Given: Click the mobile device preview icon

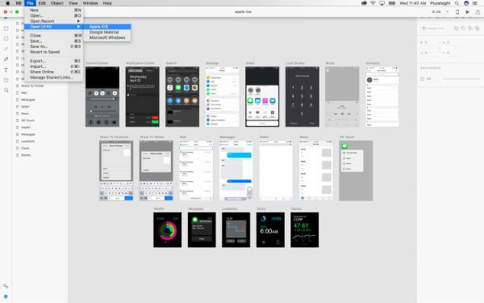Looking at the screenshot, I should [457, 12].
